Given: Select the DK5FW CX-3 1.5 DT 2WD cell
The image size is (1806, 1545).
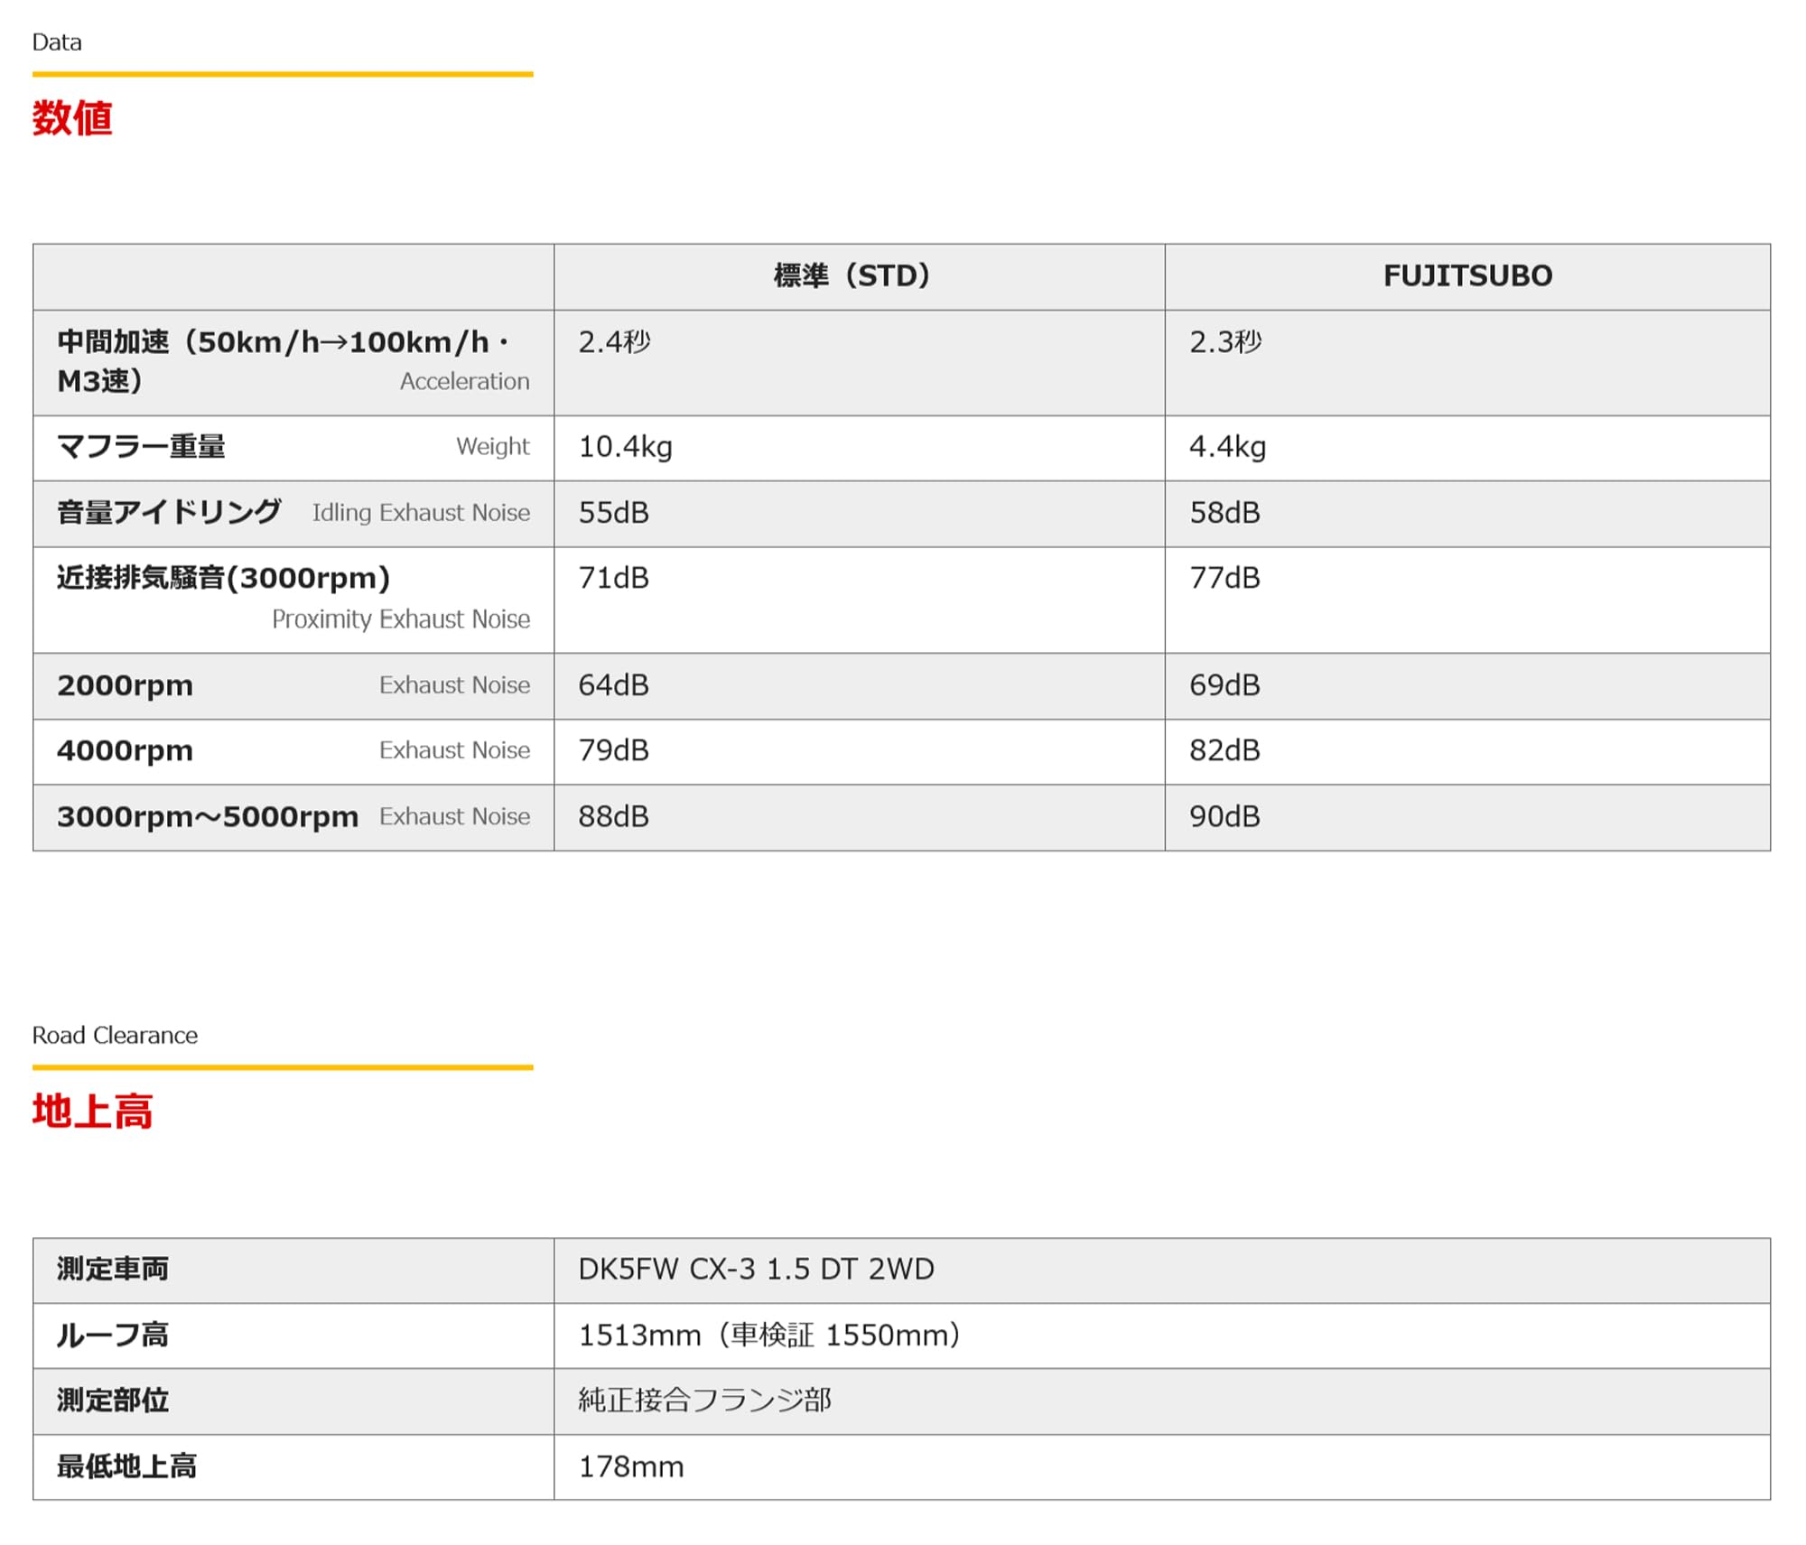Looking at the screenshot, I should [756, 1270].
